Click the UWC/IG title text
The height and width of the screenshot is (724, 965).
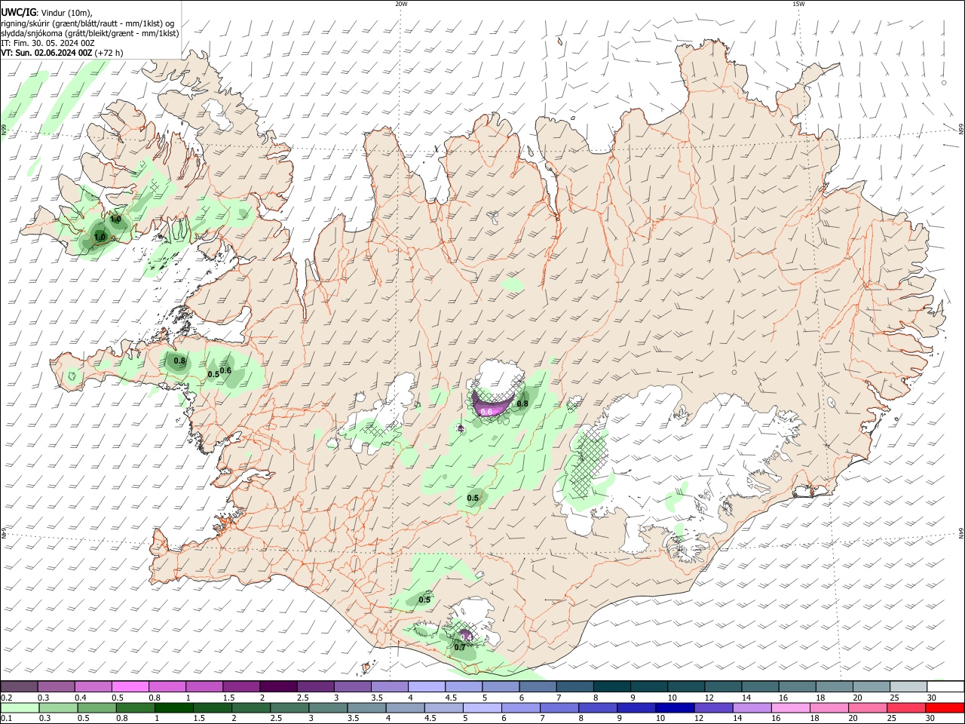point(17,12)
